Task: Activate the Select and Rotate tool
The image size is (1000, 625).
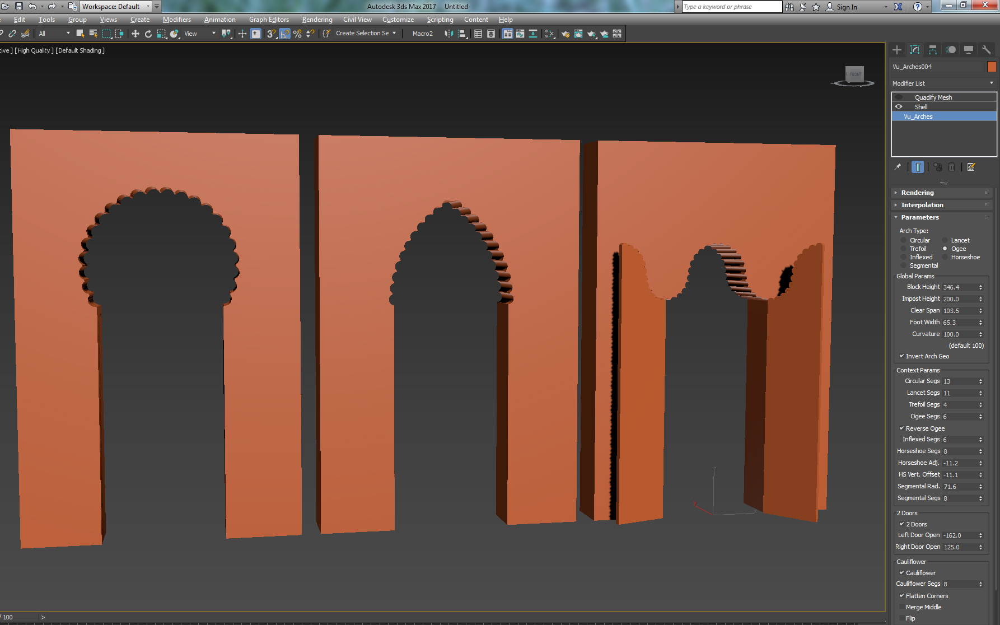Action: click(x=147, y=34)
